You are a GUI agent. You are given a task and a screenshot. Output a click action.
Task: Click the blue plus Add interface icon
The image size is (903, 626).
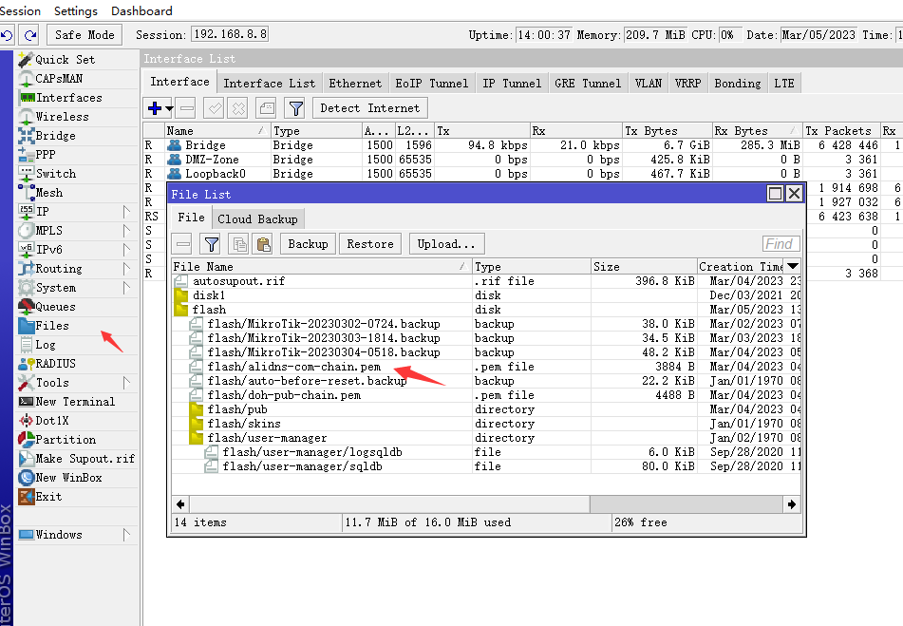pos(155,108)
